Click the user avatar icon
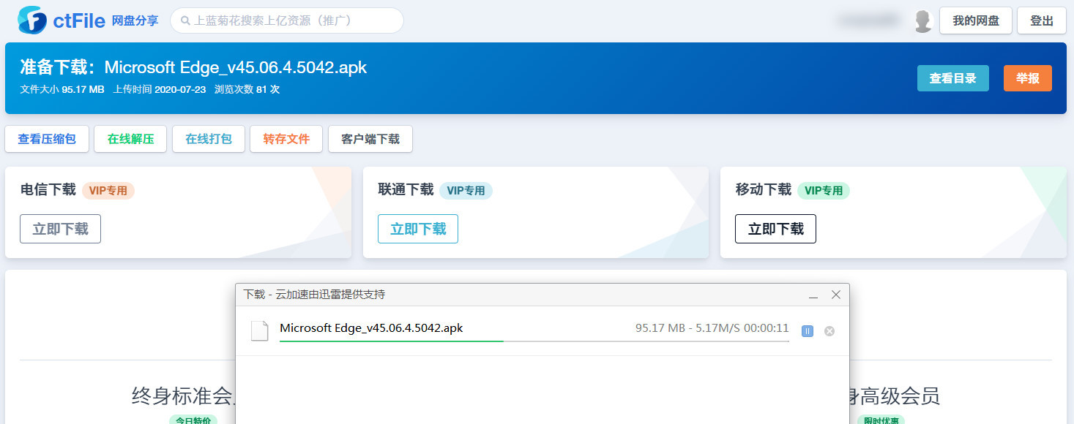 [x=923, y=20]
